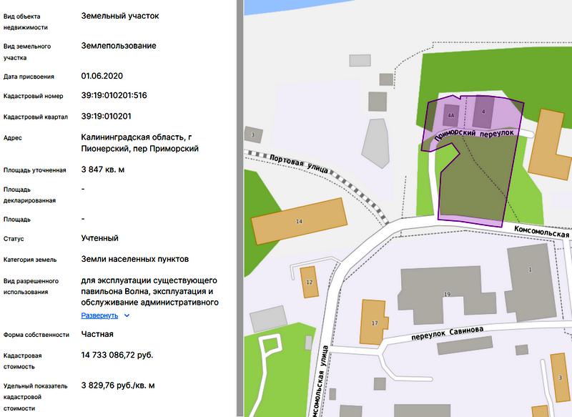This screenshot has width=572, height=417.
Task: Select building 4 inside the purple parcel
Action: point(484,112)
